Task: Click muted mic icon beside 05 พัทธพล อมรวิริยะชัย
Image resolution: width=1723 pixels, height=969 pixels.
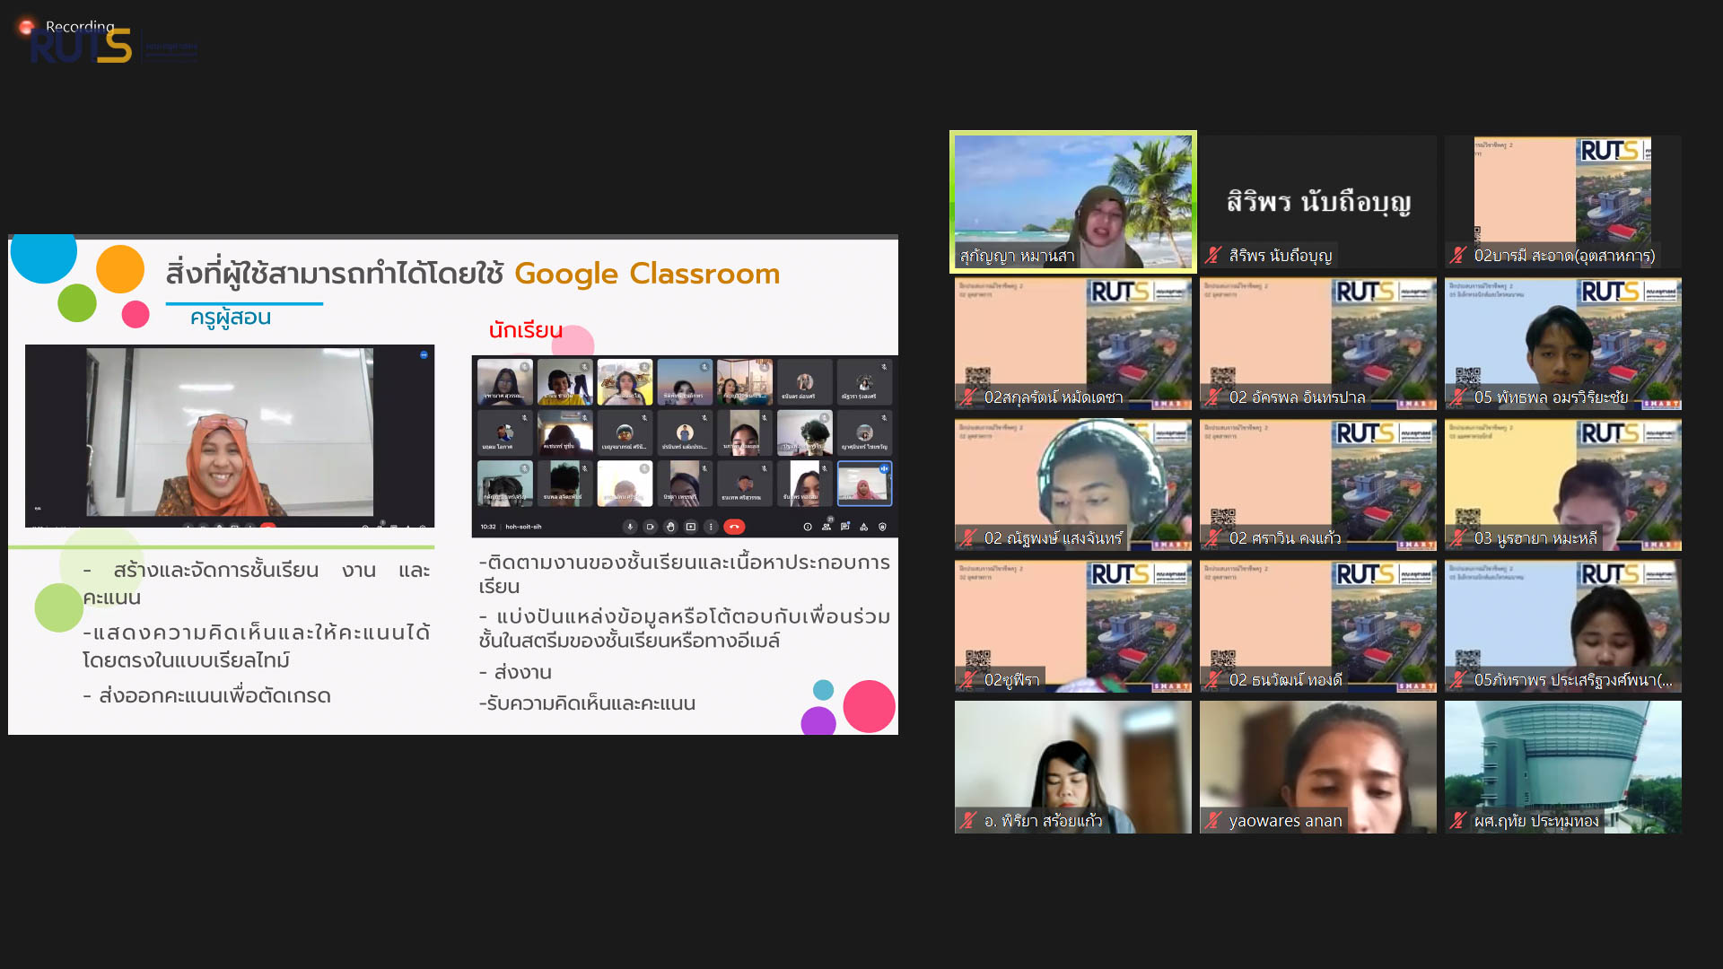Action: pyautogui.click(x=1458, y=397)
